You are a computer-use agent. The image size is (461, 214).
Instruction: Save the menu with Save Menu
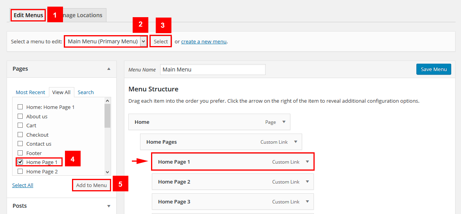[x=434, y=69]
